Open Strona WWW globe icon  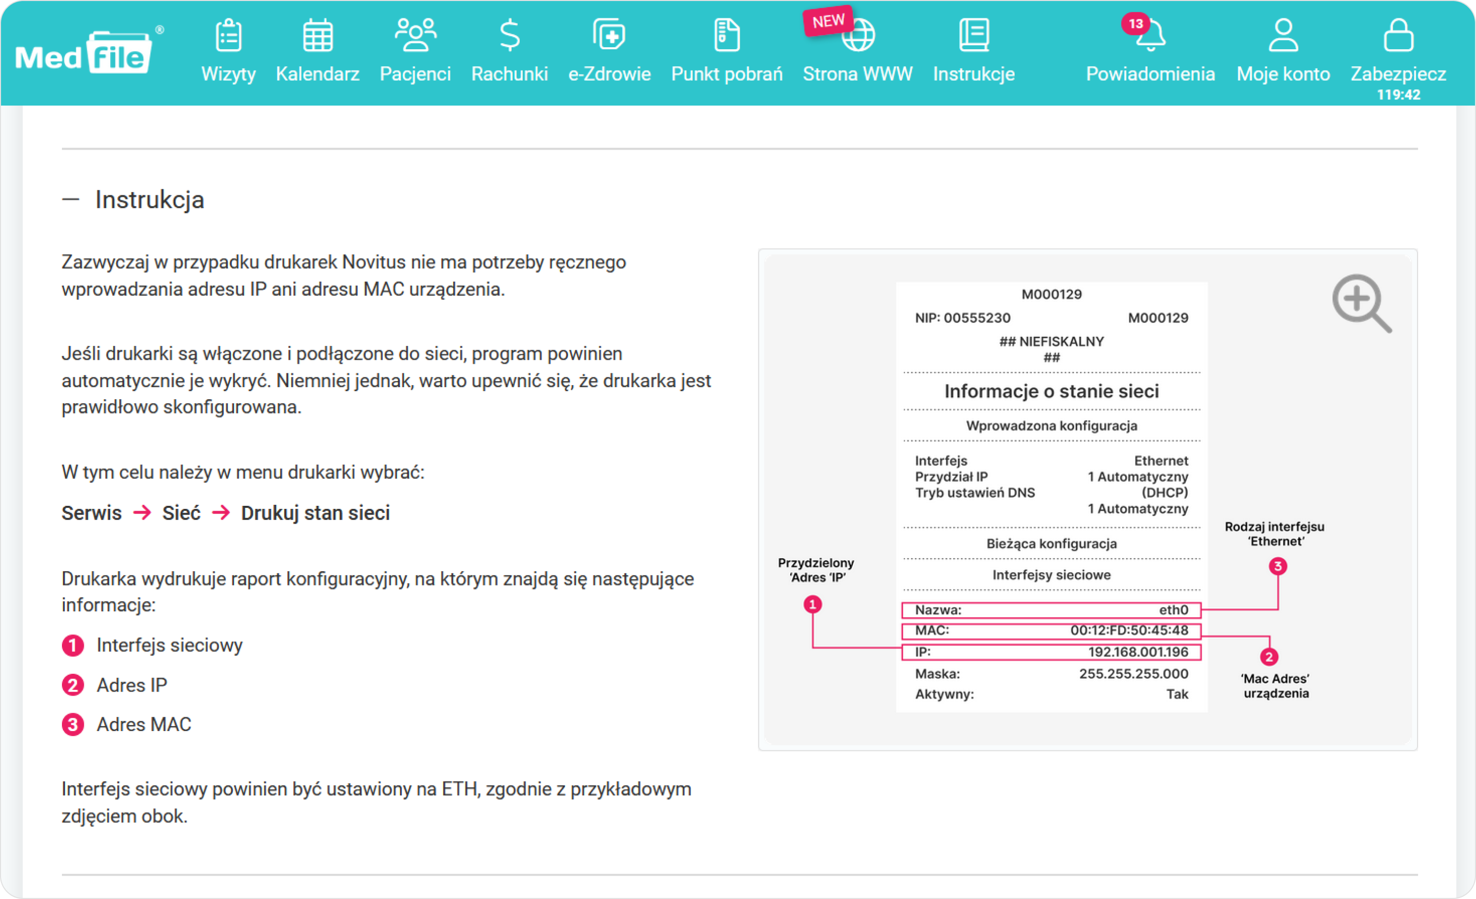tap(858, 36)
